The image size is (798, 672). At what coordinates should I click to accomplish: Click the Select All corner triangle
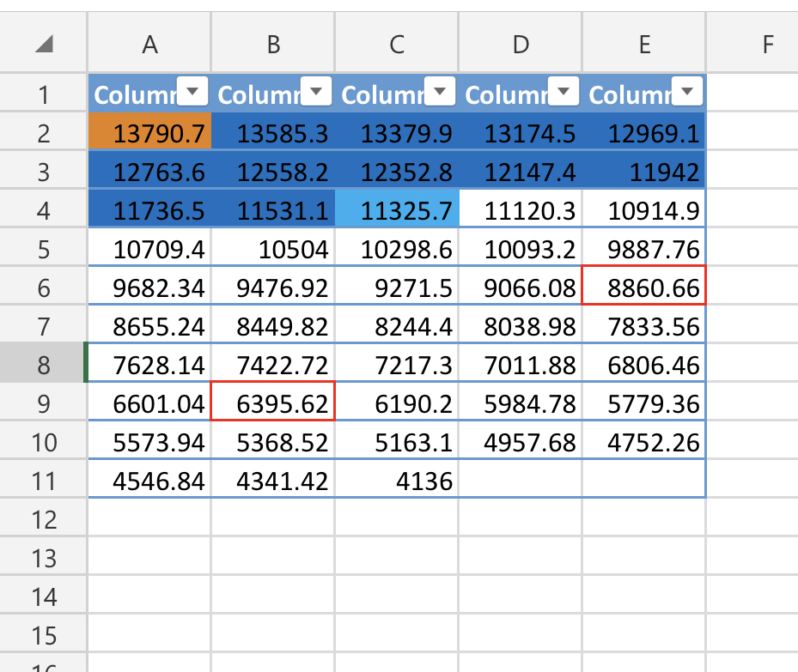tap(45, 43)
